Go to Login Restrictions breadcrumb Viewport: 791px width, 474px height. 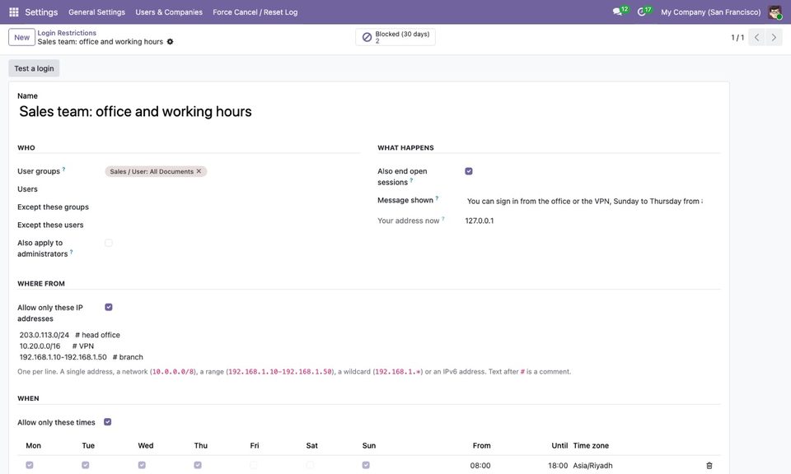coord(67,33)
